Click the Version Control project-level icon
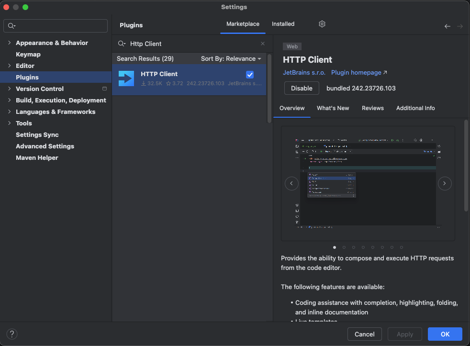This screenshot has width=470, height=346. point(104,89)
